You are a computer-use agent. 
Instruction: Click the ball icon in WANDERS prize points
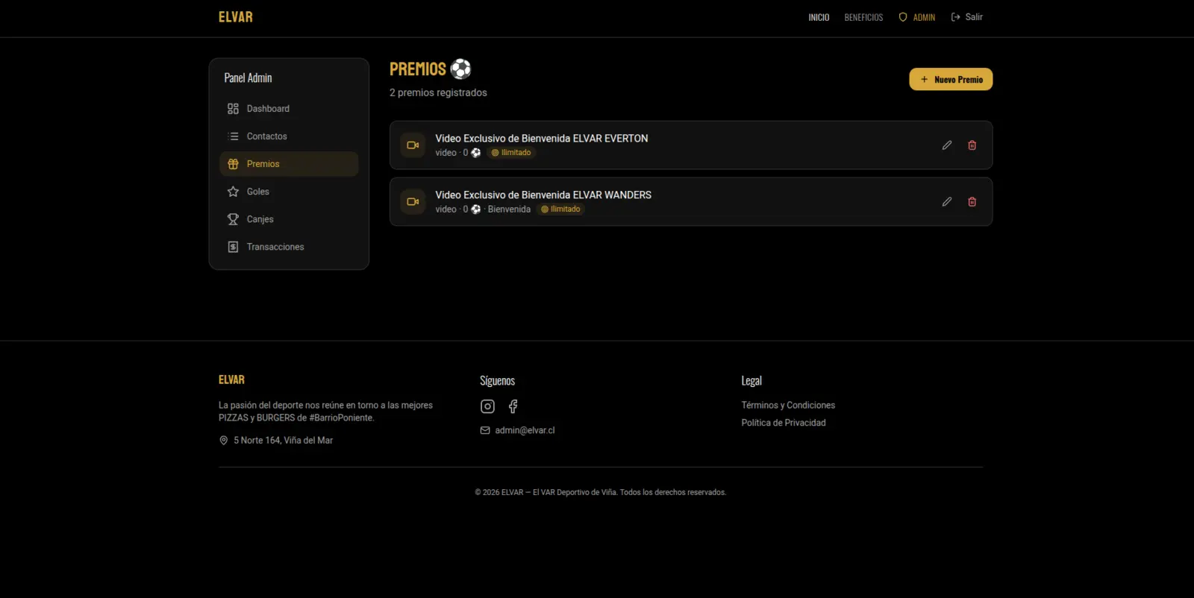[x=475, y=210]
